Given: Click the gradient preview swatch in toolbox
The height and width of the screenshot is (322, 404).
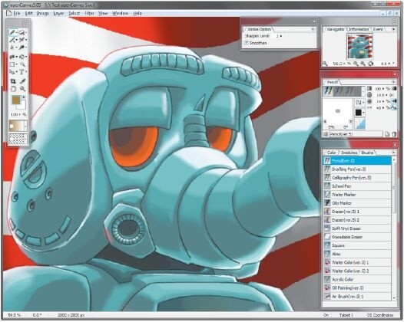Looking at the screenshot, I should (x=18, y=126).
